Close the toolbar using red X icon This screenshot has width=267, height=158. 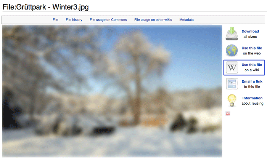[228, 113]
